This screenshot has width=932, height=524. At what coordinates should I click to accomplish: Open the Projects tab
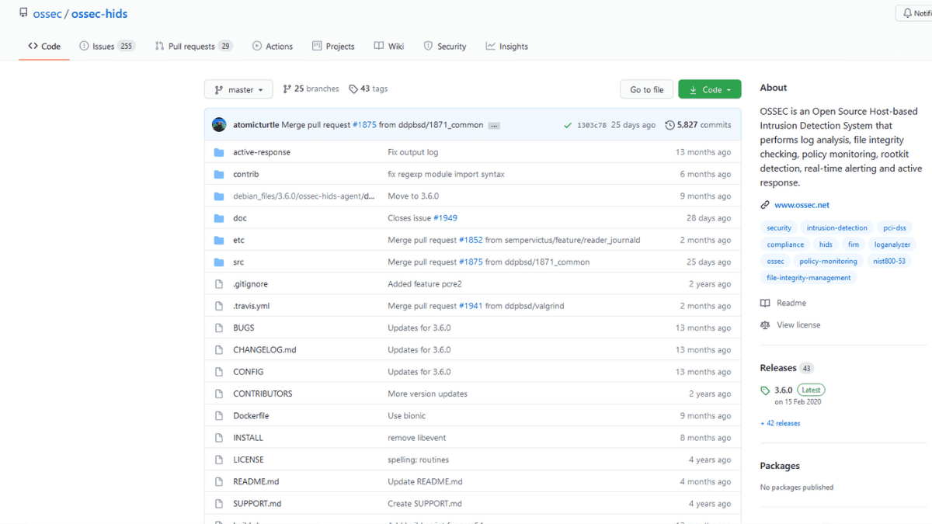pyautogui.click(x=333, y=47)
